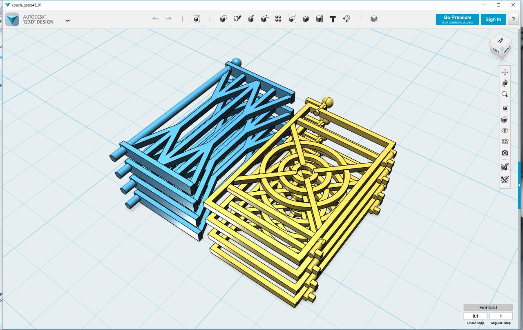Click the Redo arrow in the toolbar
Screen dimensions: 523x330
coord(168,19)
